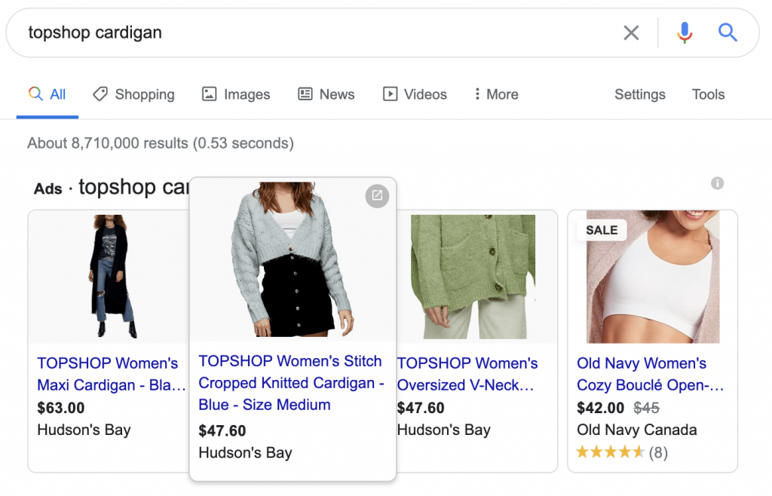This screenshot has height=496, width=772.
Task: Open the Shopping tab camera-tag icon
Action: pyautogui.click(x=100, y=93)
